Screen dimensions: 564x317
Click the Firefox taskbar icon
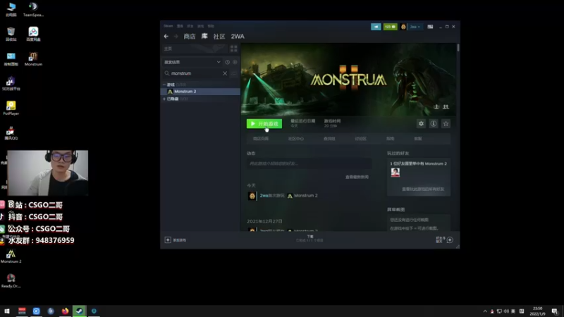point(65,311)
